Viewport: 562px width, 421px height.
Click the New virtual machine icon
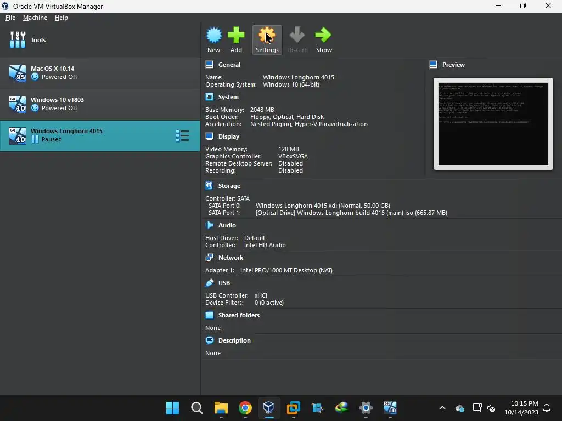click(x=214, y=36)
